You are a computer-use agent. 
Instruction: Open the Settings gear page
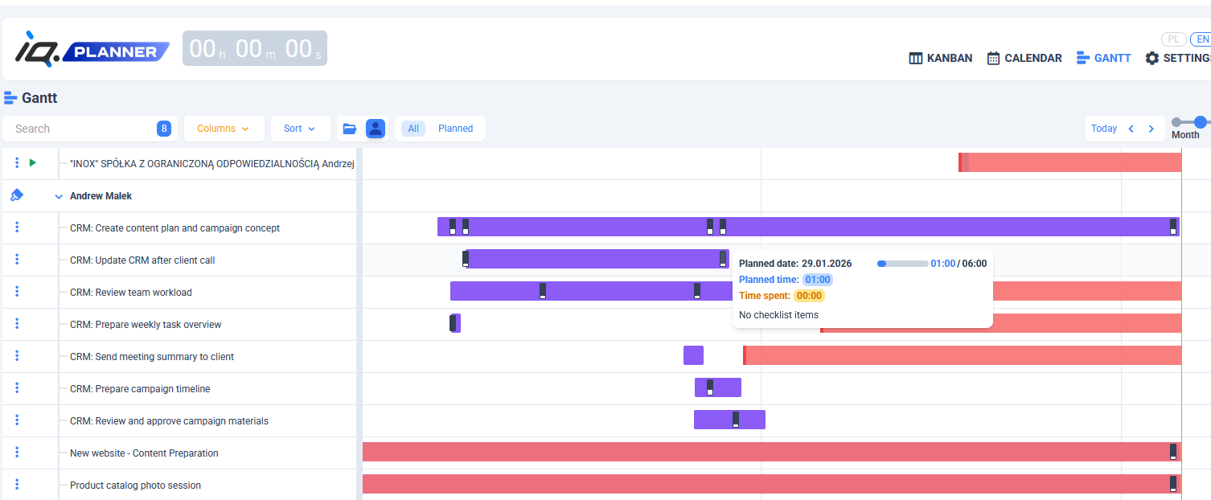click(x=1177, y=58)
